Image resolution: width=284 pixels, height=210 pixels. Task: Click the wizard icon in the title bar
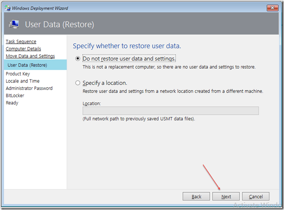tap(7, 8)
